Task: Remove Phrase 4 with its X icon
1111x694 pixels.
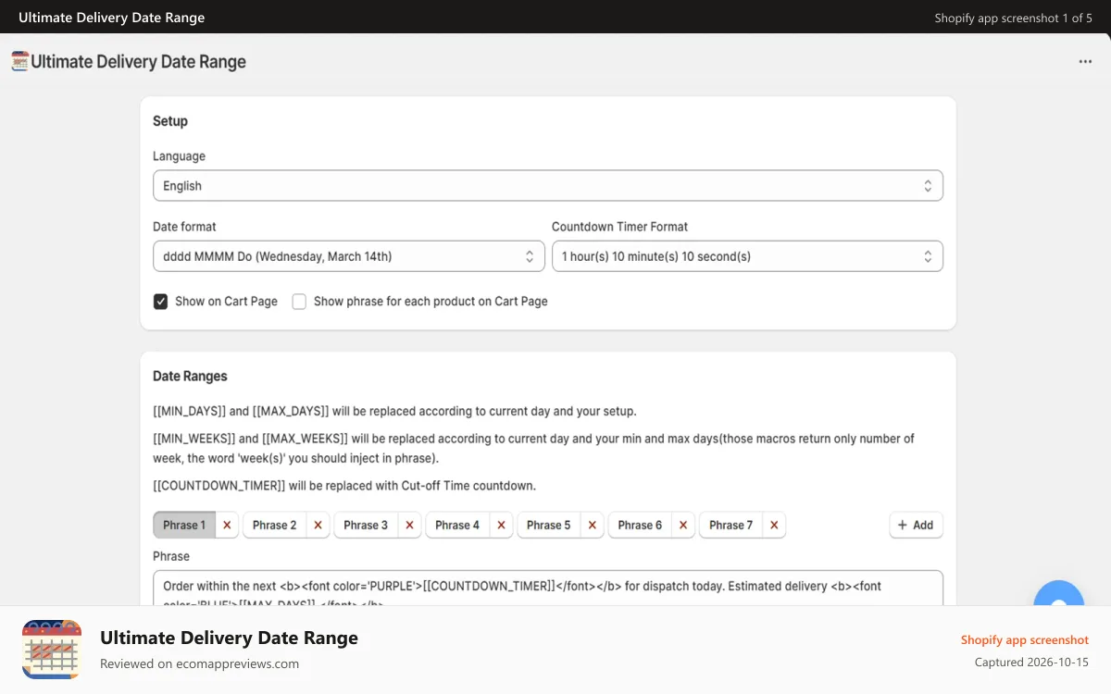Action: pyautogui.click(x=501, y=525)
